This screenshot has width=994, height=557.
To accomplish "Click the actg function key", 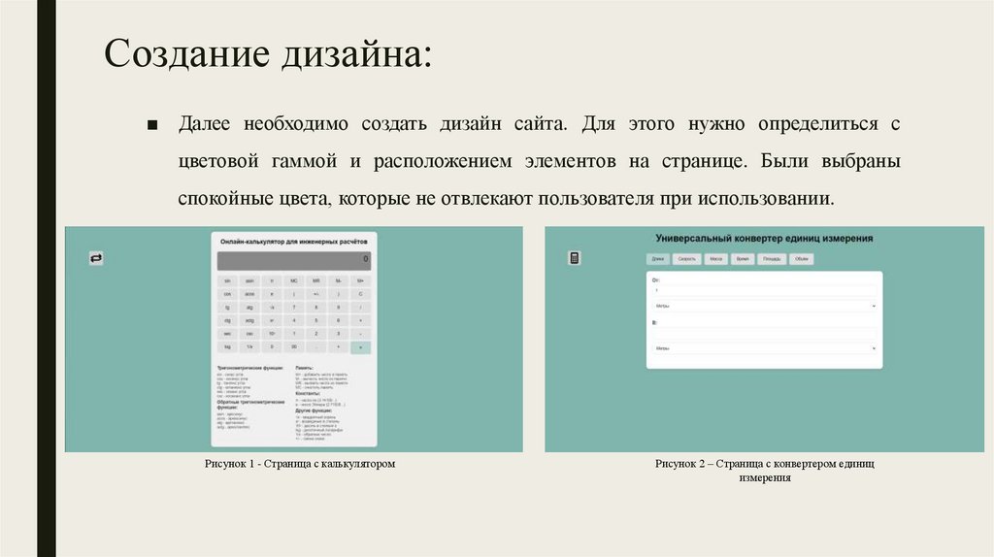I will pyautogui.click(x=249, y=320).
